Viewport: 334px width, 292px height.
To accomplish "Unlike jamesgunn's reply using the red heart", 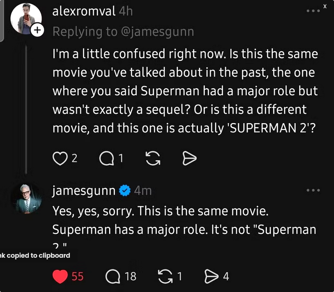I will [x=60, y=276].
